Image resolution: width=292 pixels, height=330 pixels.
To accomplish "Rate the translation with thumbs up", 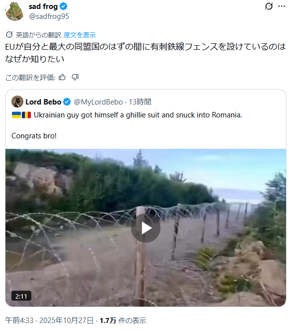I will pos(62,78).
